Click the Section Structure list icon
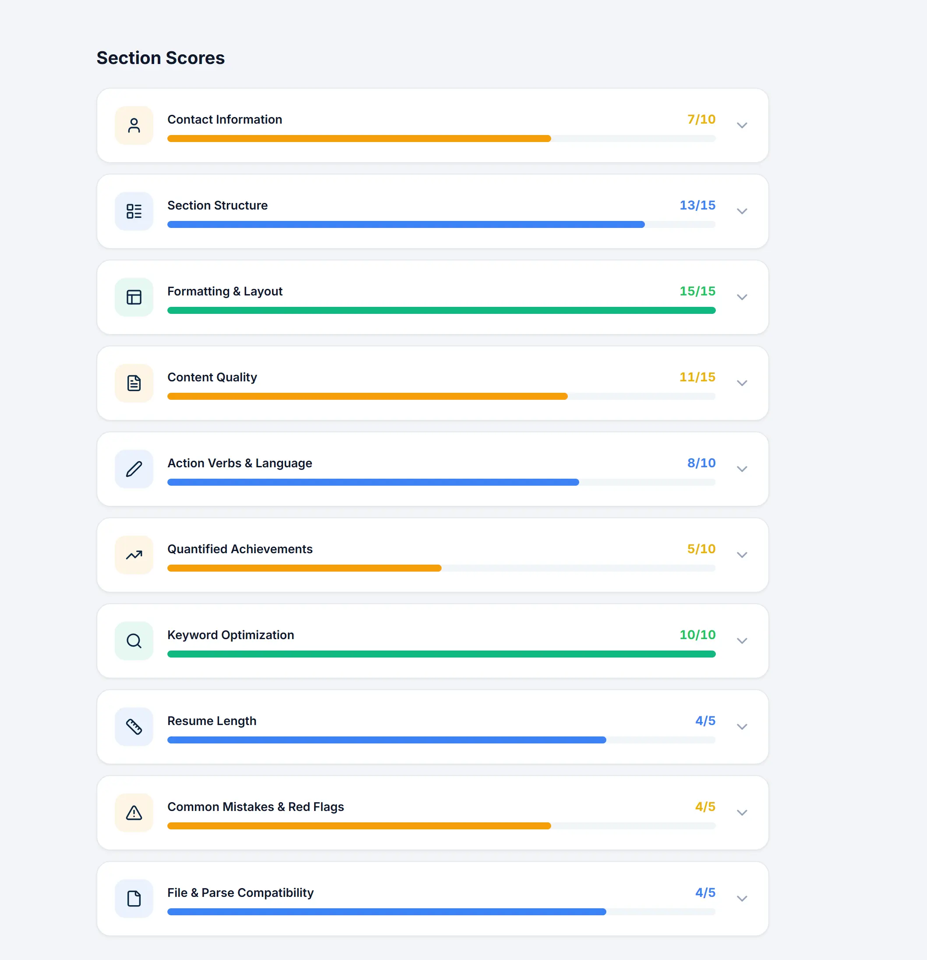The height and width of the screenshot is (960, 927). pyautogui.click(x=134, y=211)
